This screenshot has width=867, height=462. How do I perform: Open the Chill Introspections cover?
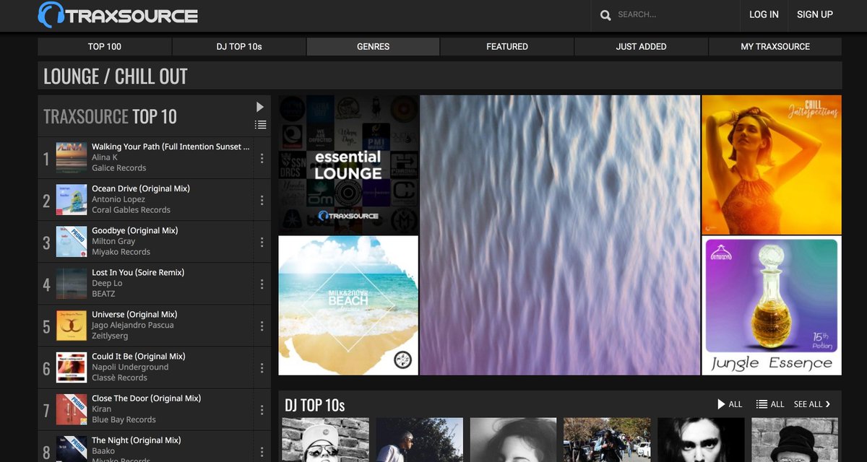click(x=772, y=165)
